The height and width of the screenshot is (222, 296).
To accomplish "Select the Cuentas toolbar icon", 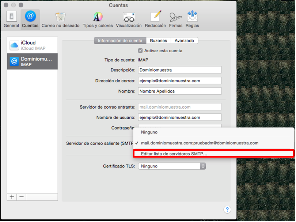I will click(x=30, y=19).
